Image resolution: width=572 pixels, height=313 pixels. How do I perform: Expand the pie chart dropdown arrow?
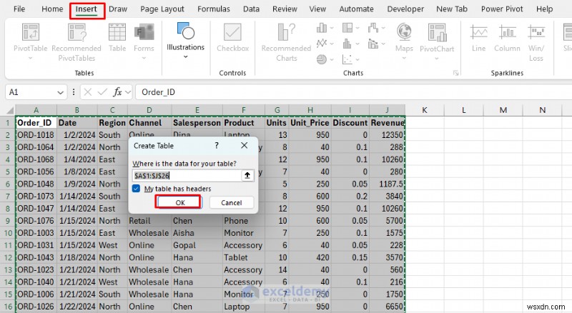click(332, 59)
